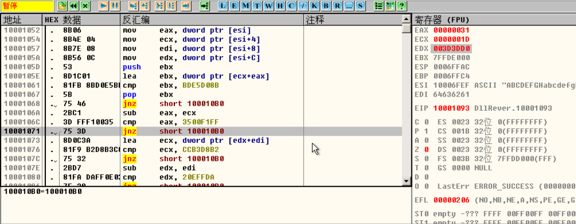Select ECX register value 0000001D

[x=452, y=39]
